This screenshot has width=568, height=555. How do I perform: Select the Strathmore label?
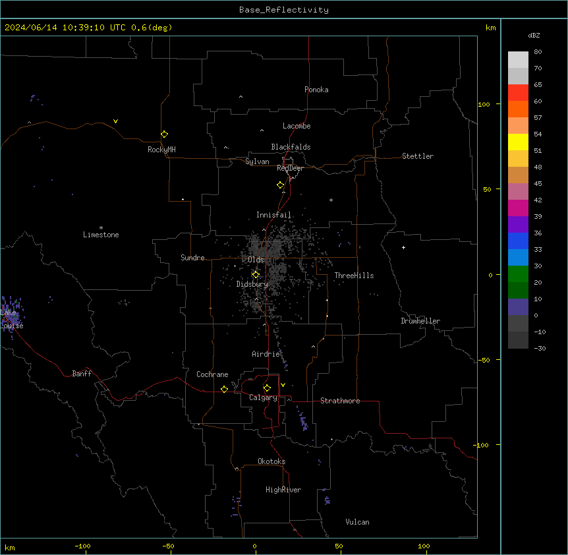[x=340, y=401]
